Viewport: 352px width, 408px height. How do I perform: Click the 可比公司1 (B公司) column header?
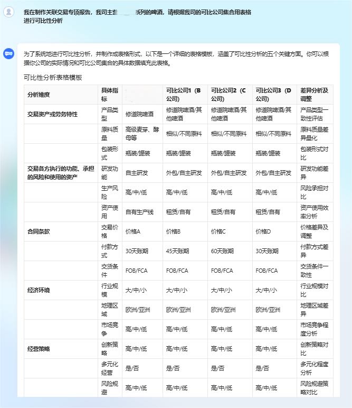[x=183, y=94]
